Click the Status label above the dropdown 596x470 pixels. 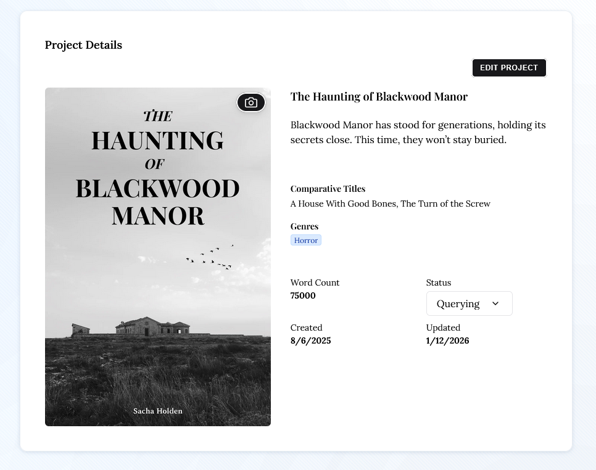click(438, 282)
